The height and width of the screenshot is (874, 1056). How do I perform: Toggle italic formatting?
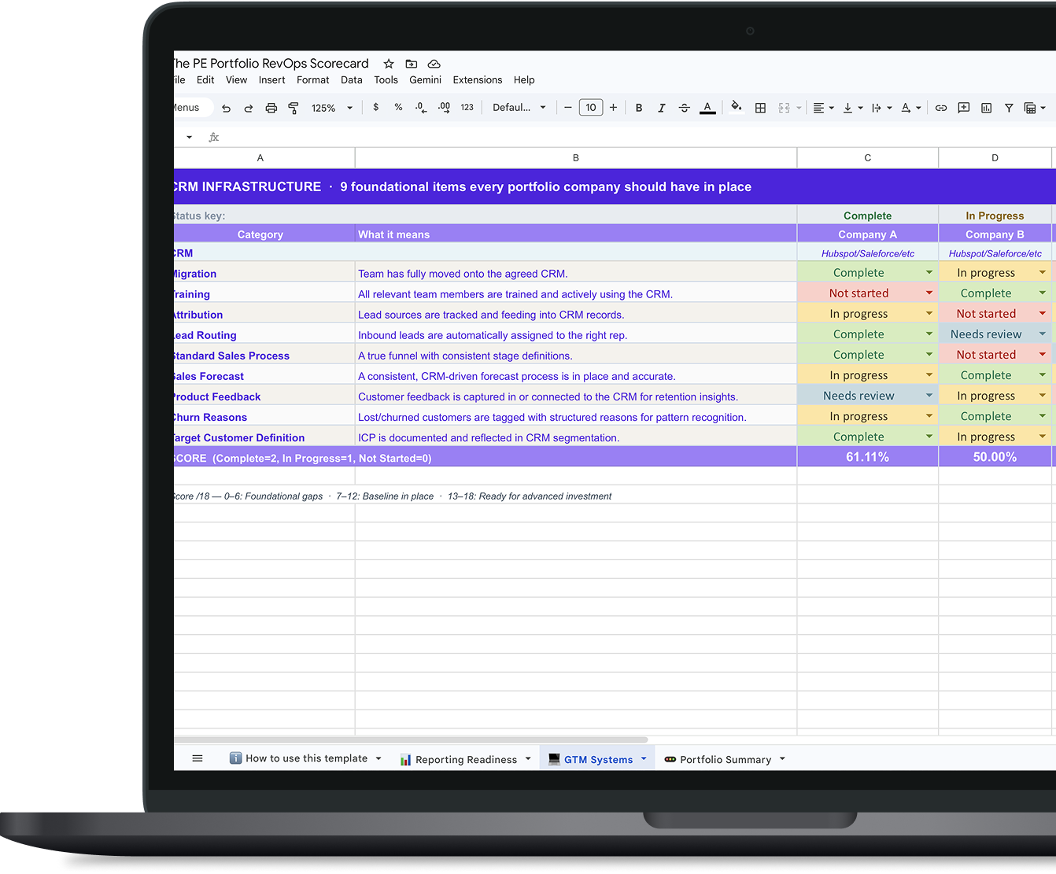pos(662,108)
